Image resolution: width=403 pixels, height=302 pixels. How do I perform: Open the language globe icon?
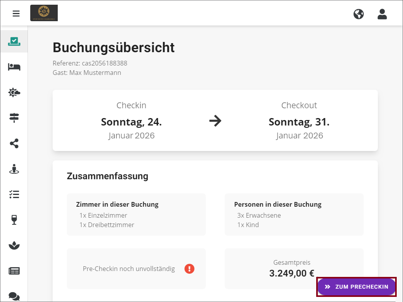pos(358,14)
